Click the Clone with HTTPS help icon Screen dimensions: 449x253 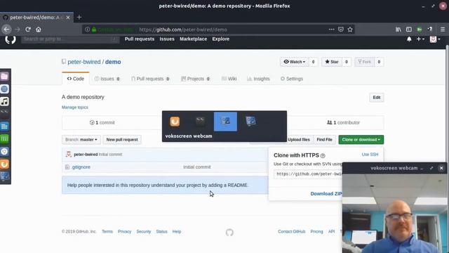click(323, 155)
